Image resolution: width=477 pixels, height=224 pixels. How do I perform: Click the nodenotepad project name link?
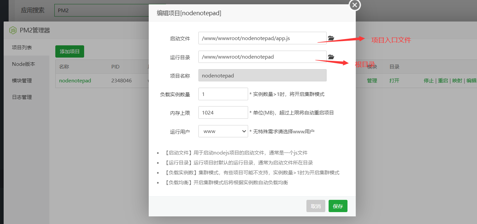[x=75, y=81]
